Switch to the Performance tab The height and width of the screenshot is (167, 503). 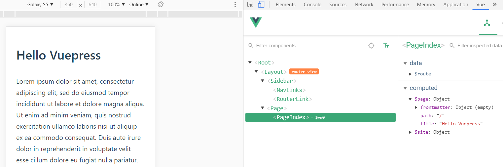click(395, 5)
